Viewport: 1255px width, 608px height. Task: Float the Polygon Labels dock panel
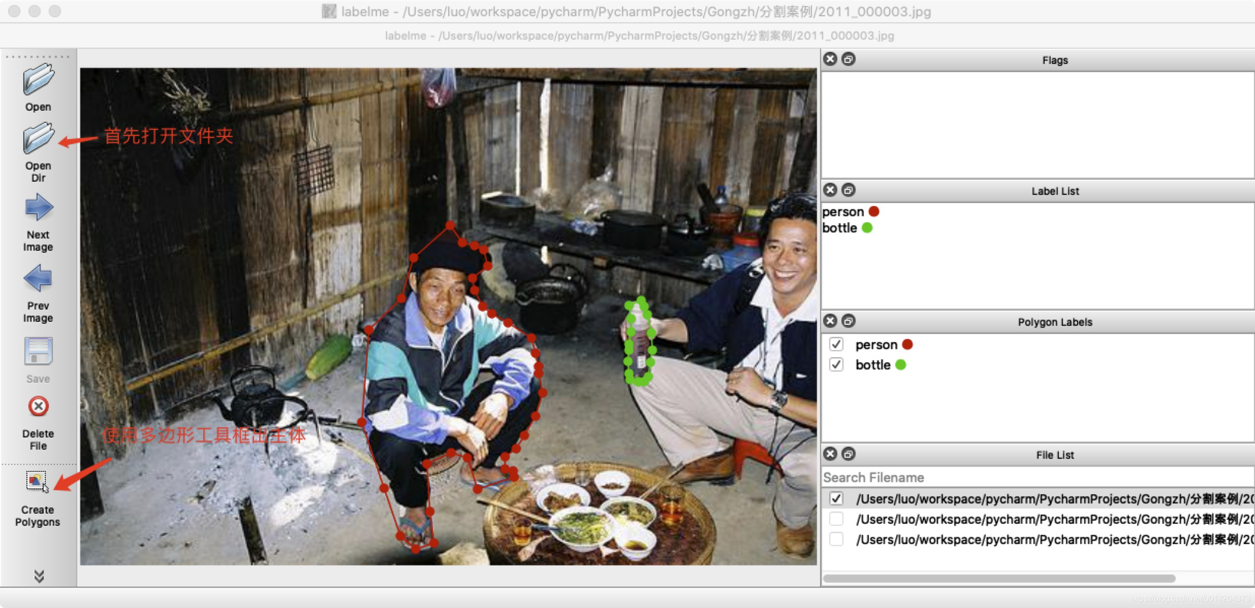pyautogui.click(x=848, y=321)
